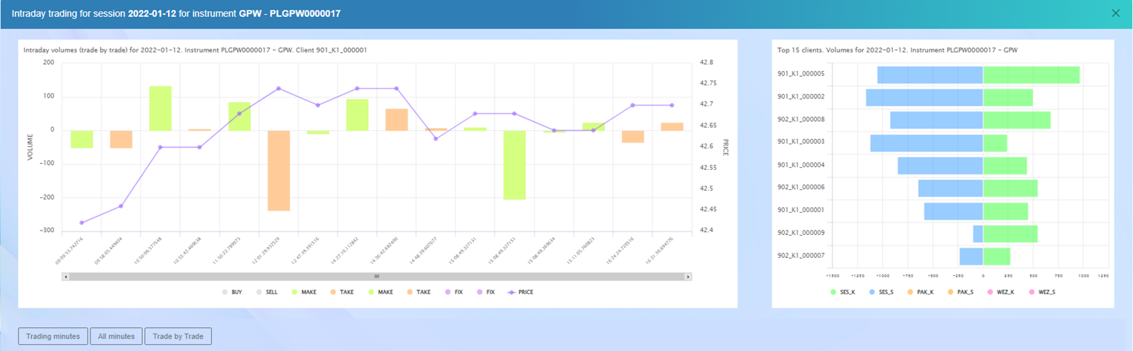
Task: Switch to the All minutes view
Action: point(116,336)
